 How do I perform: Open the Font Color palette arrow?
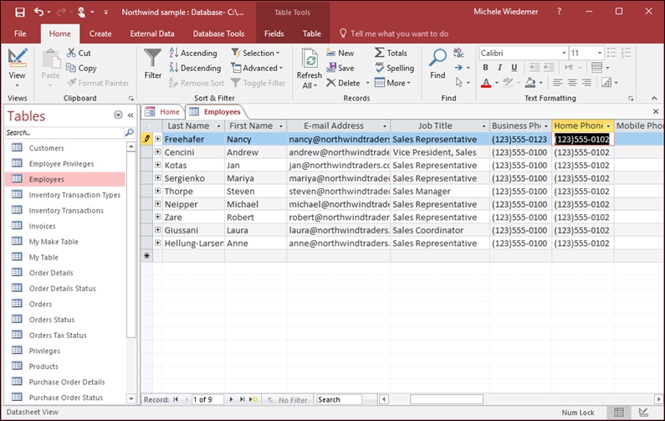coord(497,83)
